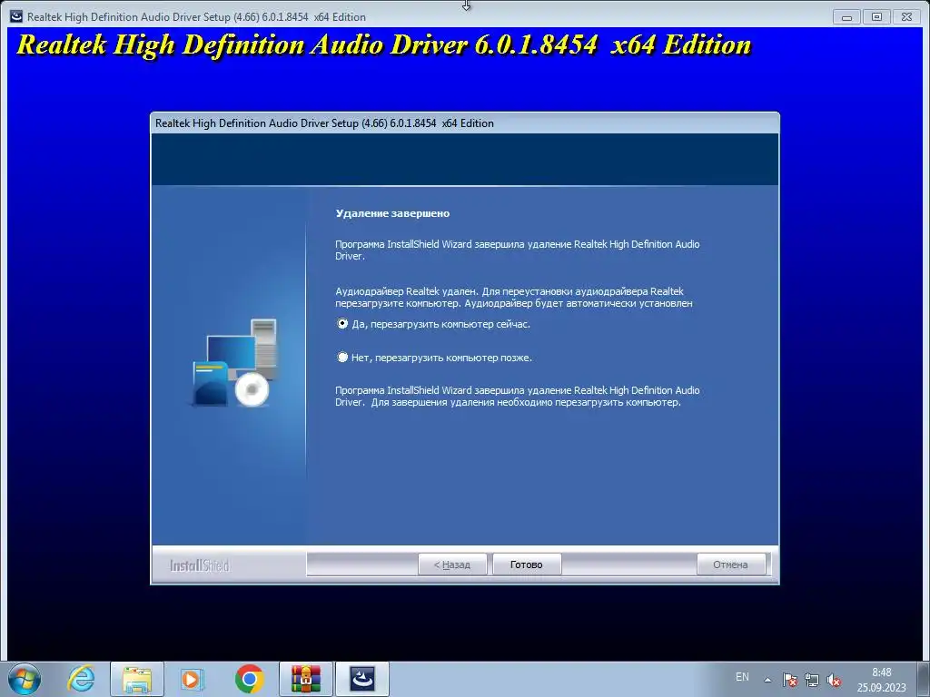Open the clock showing 8:48
The image size is (930, 697).
point(881,680)
